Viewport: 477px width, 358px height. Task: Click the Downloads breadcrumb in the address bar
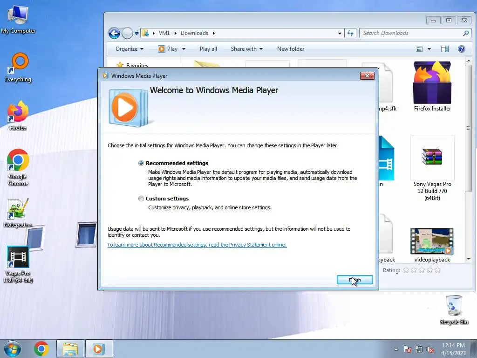194,33
